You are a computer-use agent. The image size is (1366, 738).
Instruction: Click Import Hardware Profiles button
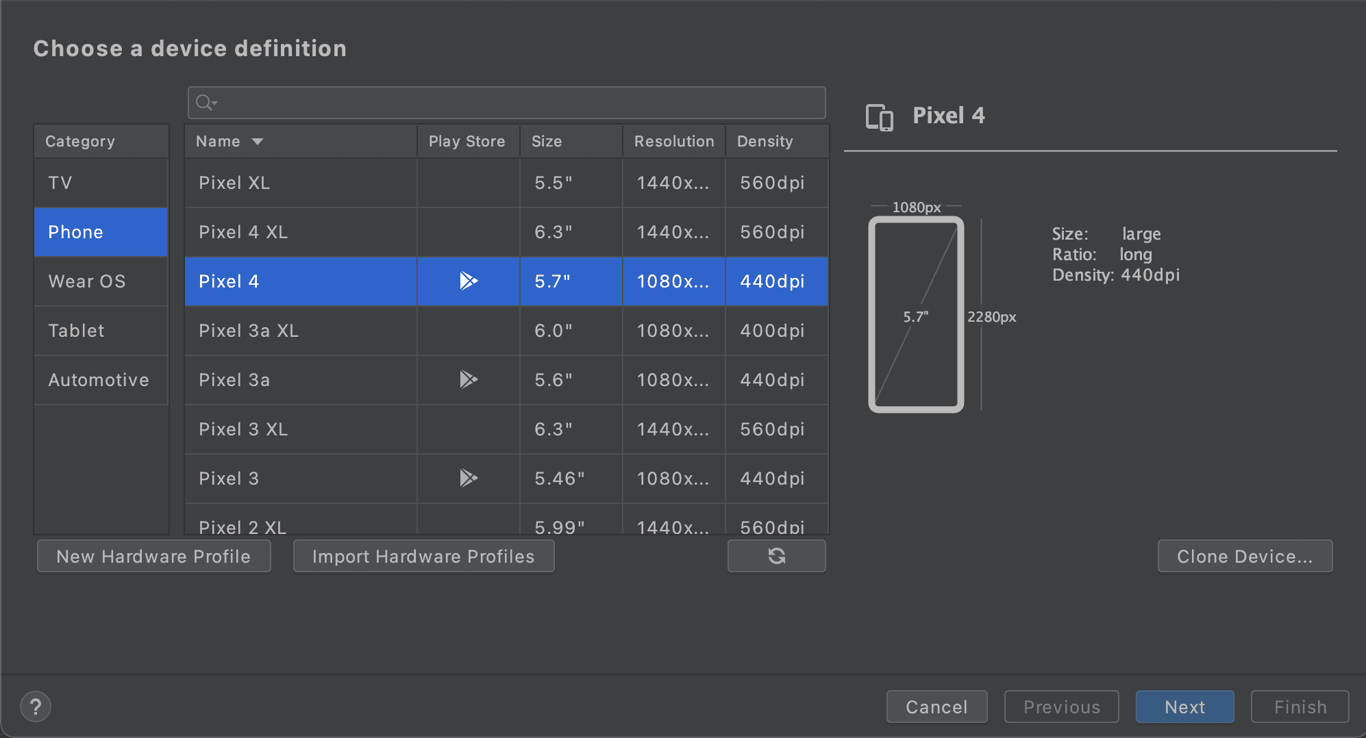pyautogui.click(x=423, y=556)
